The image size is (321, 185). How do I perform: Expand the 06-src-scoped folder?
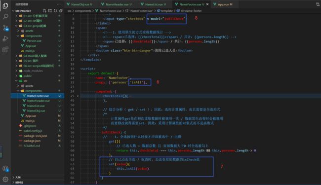pyautogui.click(x=38, y=66)
